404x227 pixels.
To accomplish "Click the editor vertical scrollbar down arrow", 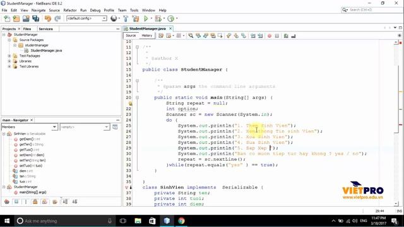I will click(396, 204).
